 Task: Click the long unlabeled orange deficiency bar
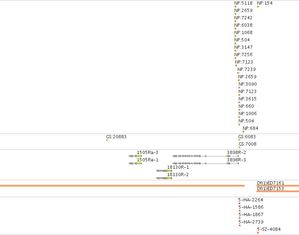[x=122, y=186]
